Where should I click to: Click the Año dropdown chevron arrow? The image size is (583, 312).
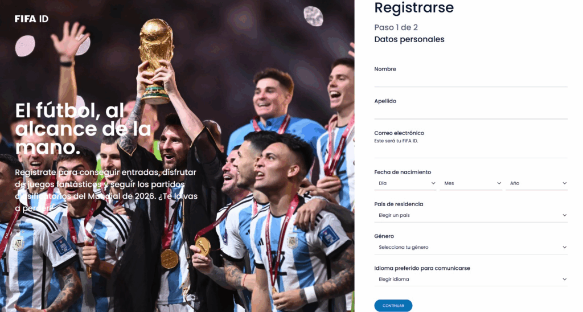click(x=564, y=183)
